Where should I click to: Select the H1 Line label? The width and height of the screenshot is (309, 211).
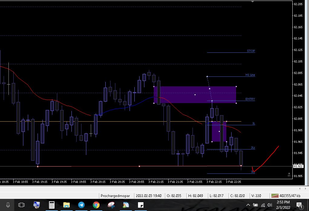[x=250, y=75]
